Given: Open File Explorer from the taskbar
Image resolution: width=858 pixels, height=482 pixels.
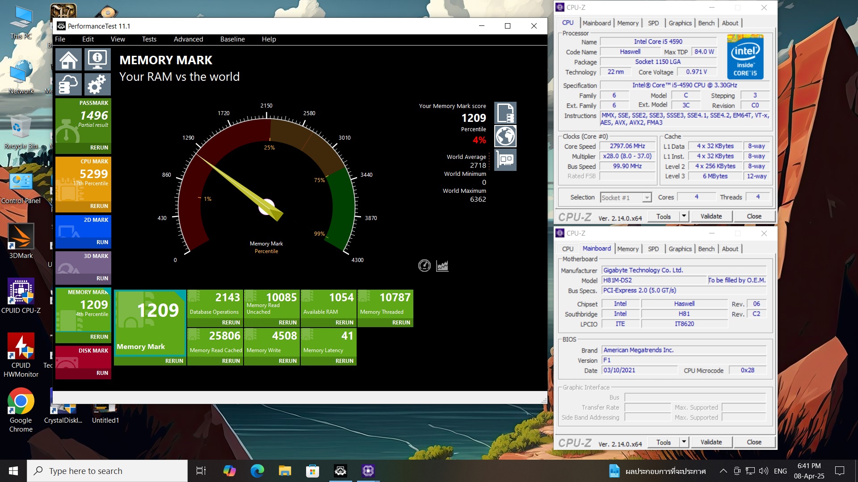Looking at the screenshot, I should click(x=285, y=471).
